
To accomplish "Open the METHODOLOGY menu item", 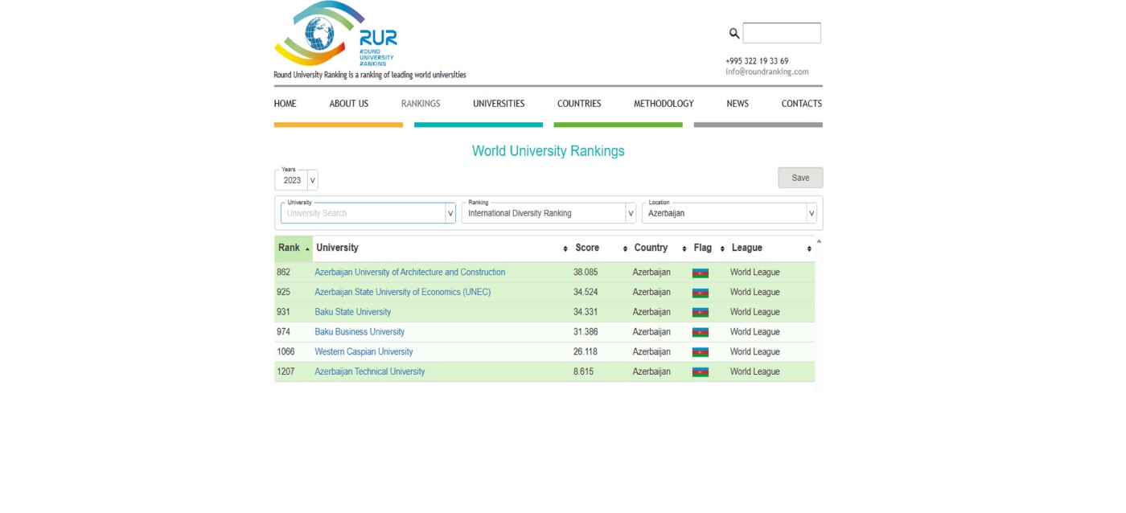I will [x=663, y=104].
